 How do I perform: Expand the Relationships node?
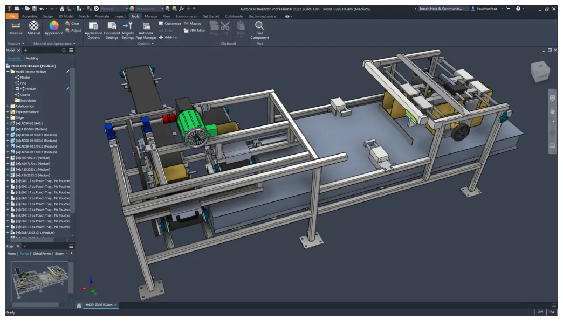[7, 106]
